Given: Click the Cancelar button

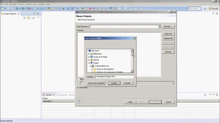Looking at the screenshot, I should coord(127,83).
